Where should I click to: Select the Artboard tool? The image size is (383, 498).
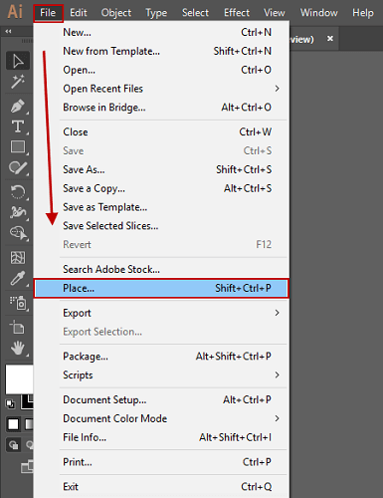(18, 328)
